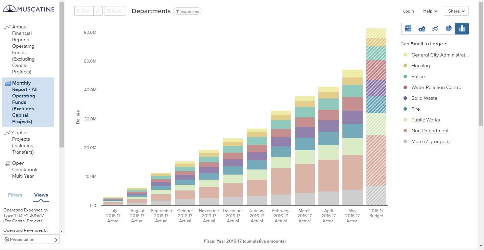Select the pie chart view icon
Viewport: 484px width, 250px height.
(449, 29)
